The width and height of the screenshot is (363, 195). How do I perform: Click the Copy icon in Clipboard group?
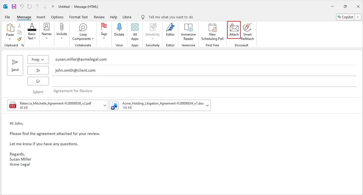19,32
